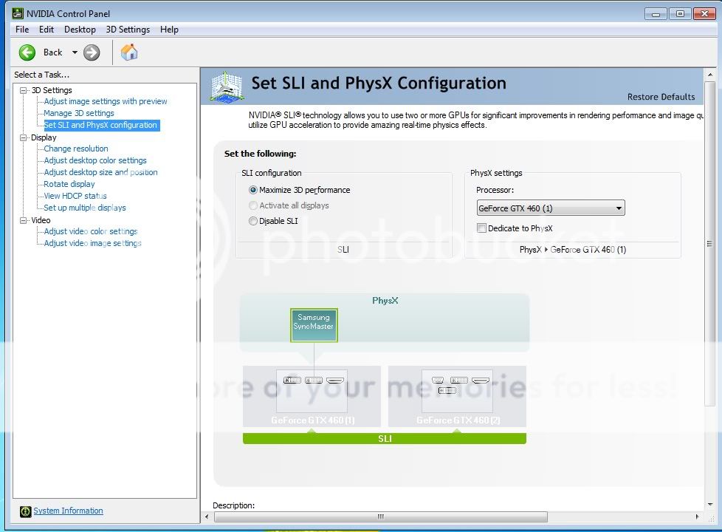Open Adjust image settings with preview
Screen dimensions: 722x532
tap(106, 101)
